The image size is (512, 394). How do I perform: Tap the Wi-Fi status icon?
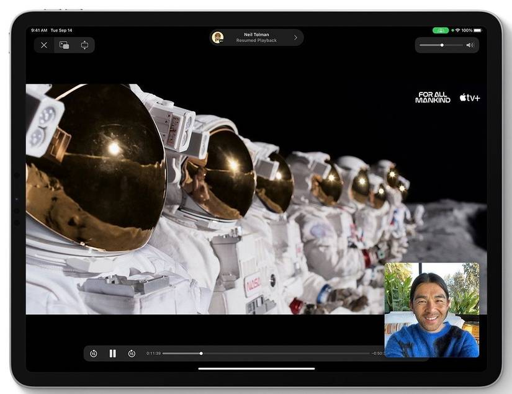click(x=458, y=30)
